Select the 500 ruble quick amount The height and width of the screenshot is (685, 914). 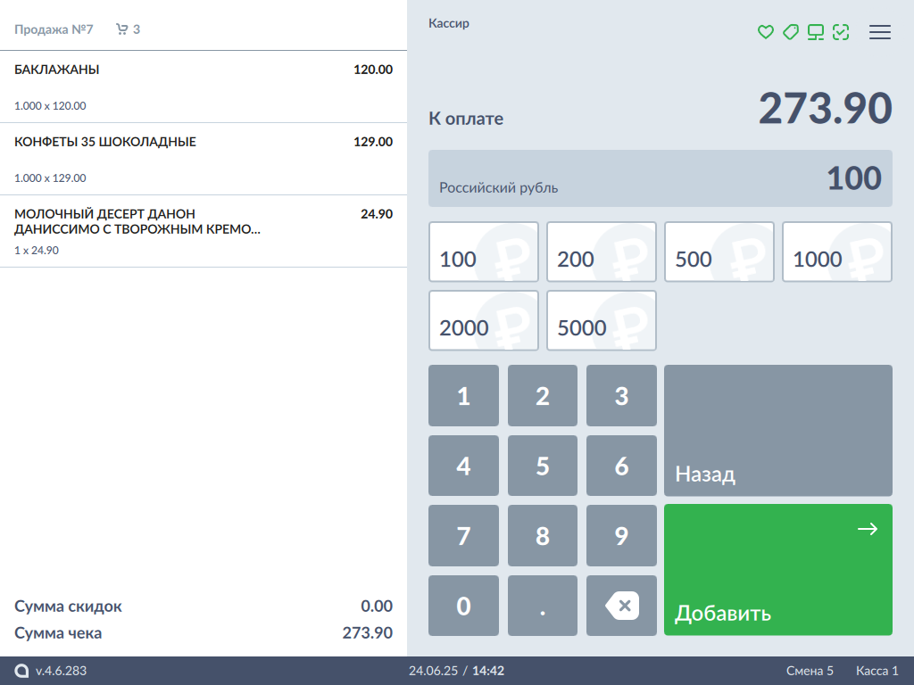pyautogui.click(x=719, y=252)
